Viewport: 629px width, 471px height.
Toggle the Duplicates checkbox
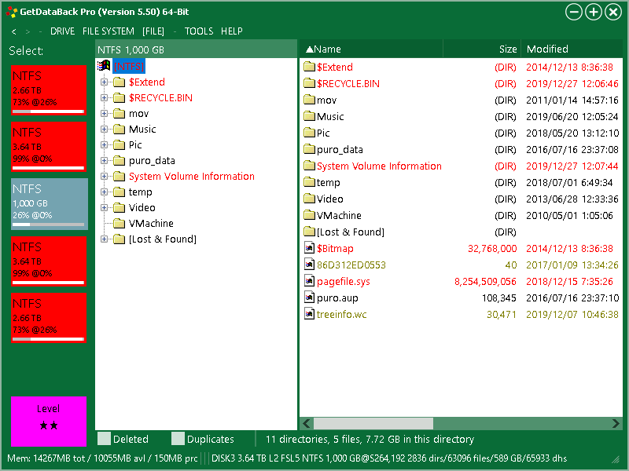click(x=178, y=439)
